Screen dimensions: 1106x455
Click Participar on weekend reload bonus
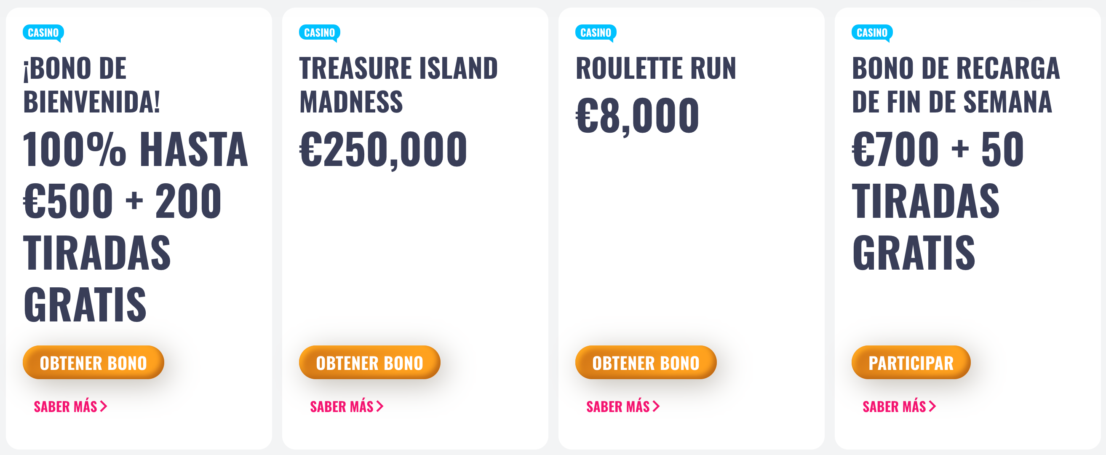(x=911, y=363)
